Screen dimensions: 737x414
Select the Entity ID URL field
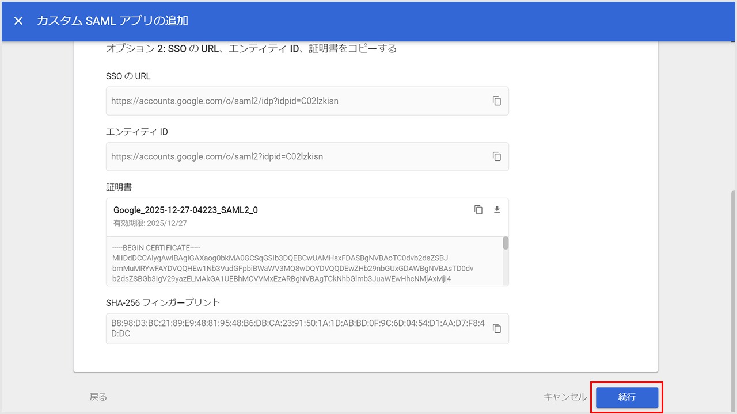[288, 156]
